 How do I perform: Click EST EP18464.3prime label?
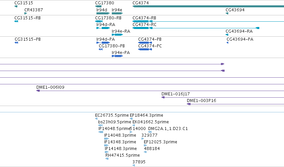pyautogui.click(x=147, y=115)
